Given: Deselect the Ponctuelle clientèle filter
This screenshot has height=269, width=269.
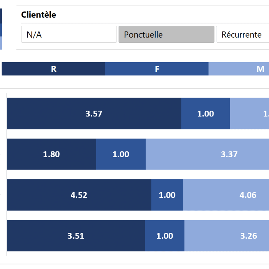Looking at the screenshot, I should pos(166,35).
